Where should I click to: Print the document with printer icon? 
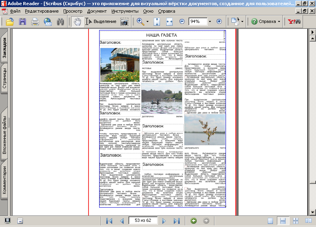pyautogui.click(x=35, y=21)
